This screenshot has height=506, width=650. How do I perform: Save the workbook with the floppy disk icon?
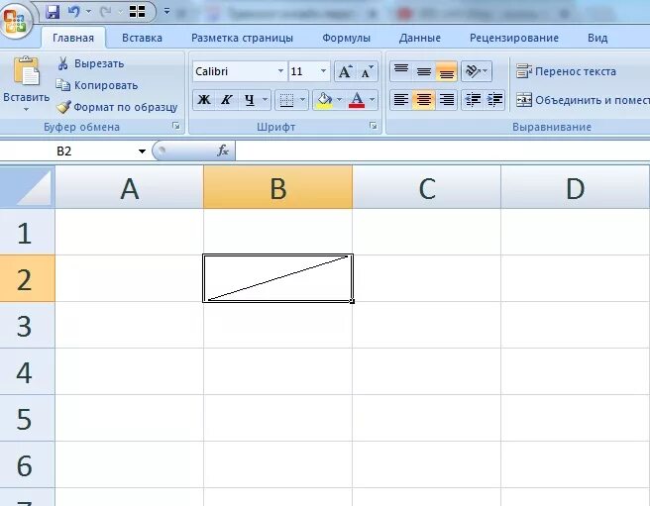coord(53,12)
